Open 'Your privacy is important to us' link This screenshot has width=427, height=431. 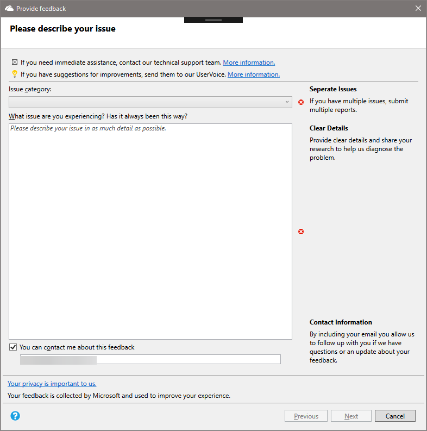(x=52, y=384)
